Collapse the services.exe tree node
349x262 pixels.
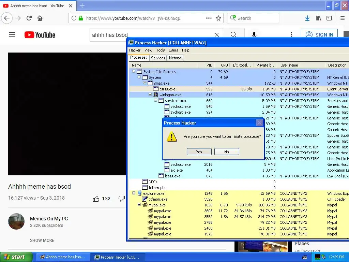pos(155,100)
